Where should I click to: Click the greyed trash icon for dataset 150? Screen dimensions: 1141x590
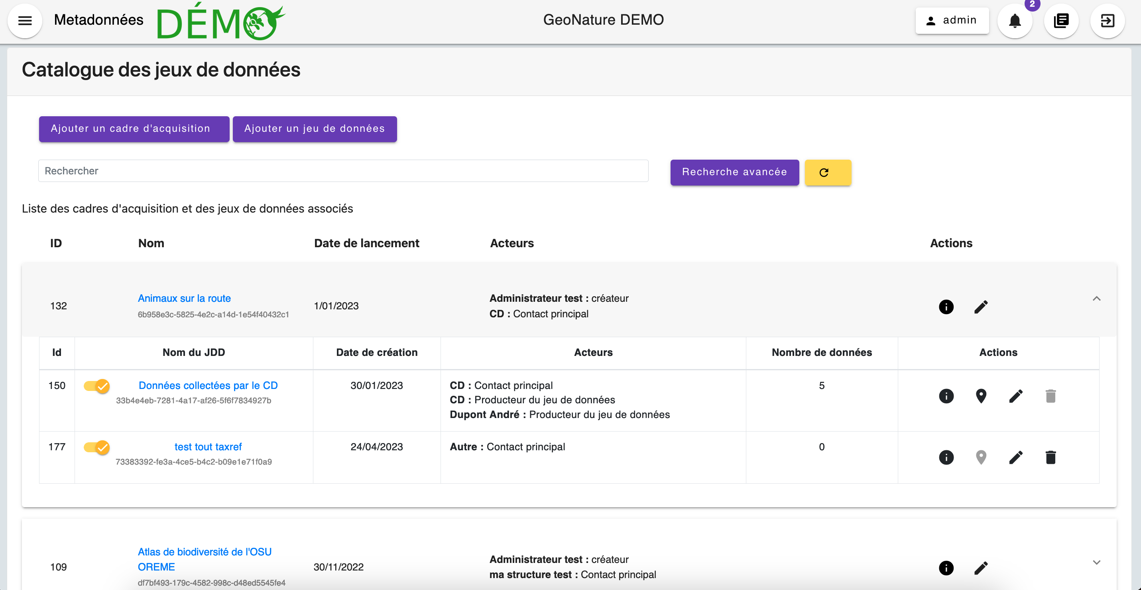click(x=1051, y=396)
